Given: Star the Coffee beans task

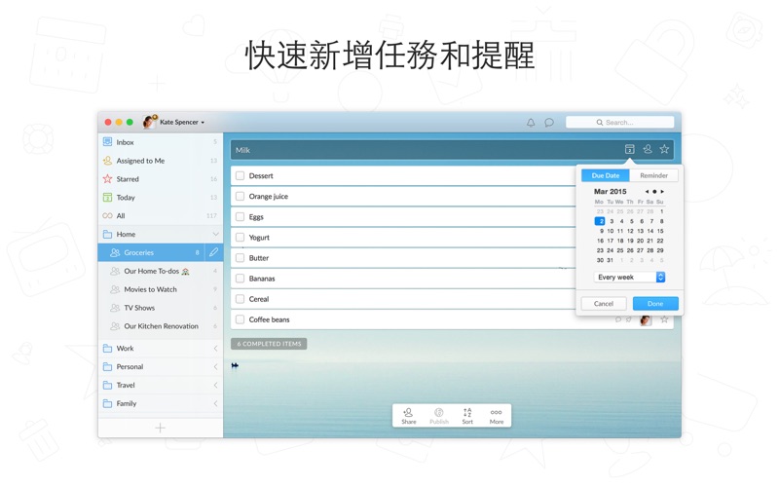Looking at the screenshot, I should click(664, 319).
